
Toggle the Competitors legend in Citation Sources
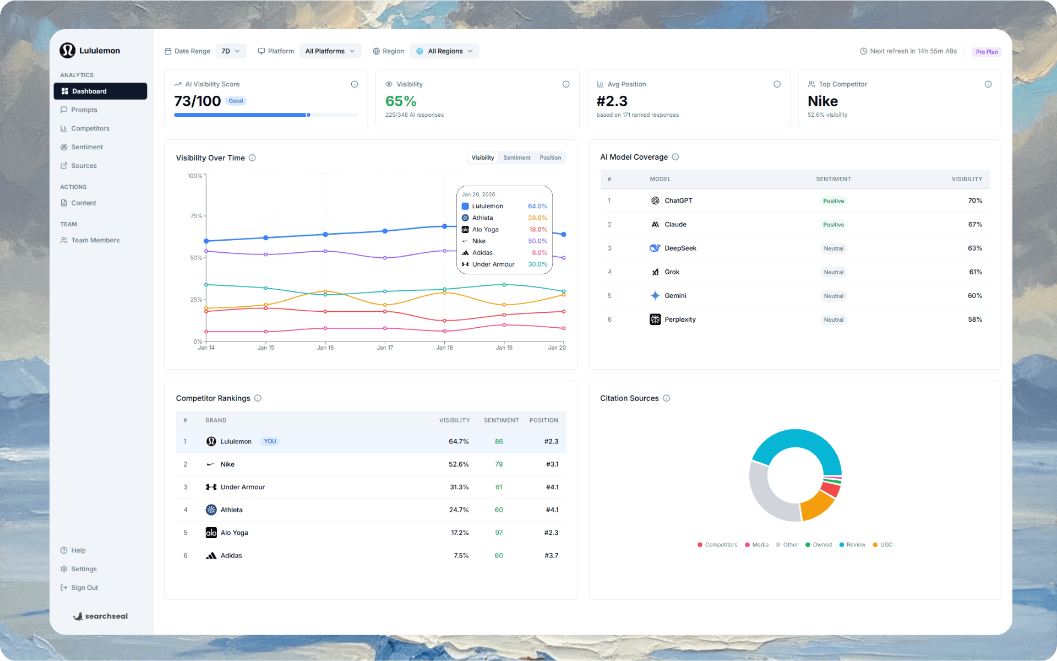point(717,544)
